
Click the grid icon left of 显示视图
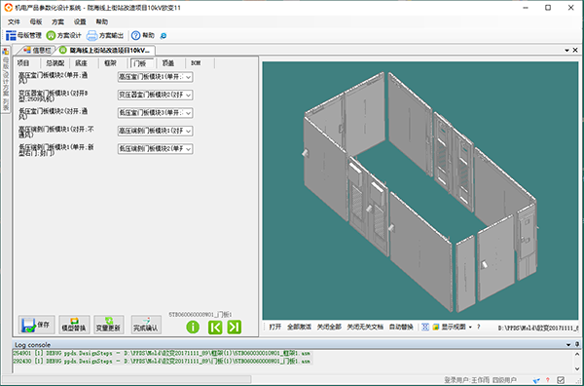[425, 328]
